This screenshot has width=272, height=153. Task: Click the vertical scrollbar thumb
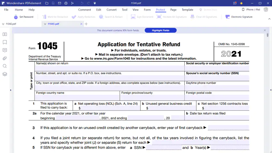(x=268, y=35)
